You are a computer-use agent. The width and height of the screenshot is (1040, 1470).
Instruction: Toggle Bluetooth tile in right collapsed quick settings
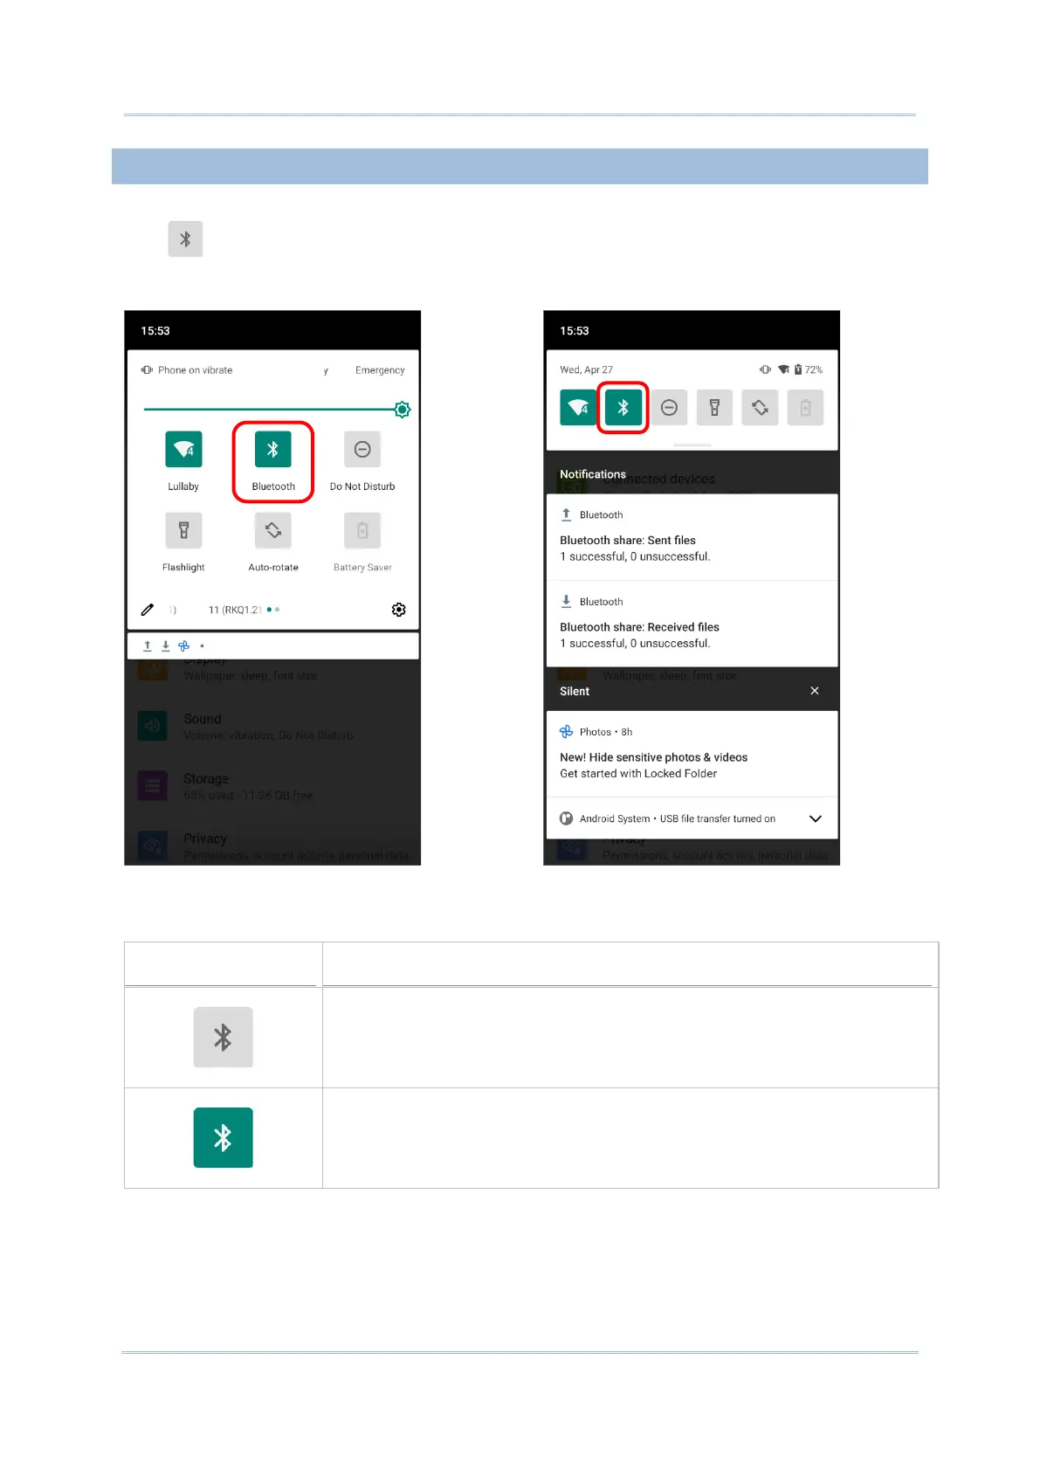tap(623, 407)
